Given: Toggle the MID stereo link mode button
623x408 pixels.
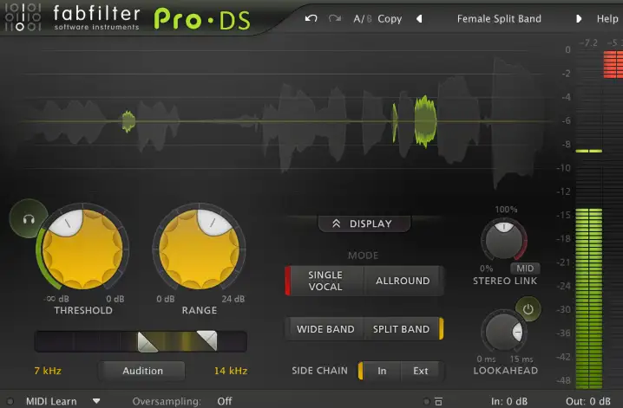Looking at the screenshot, I should [x=525, y=269].
